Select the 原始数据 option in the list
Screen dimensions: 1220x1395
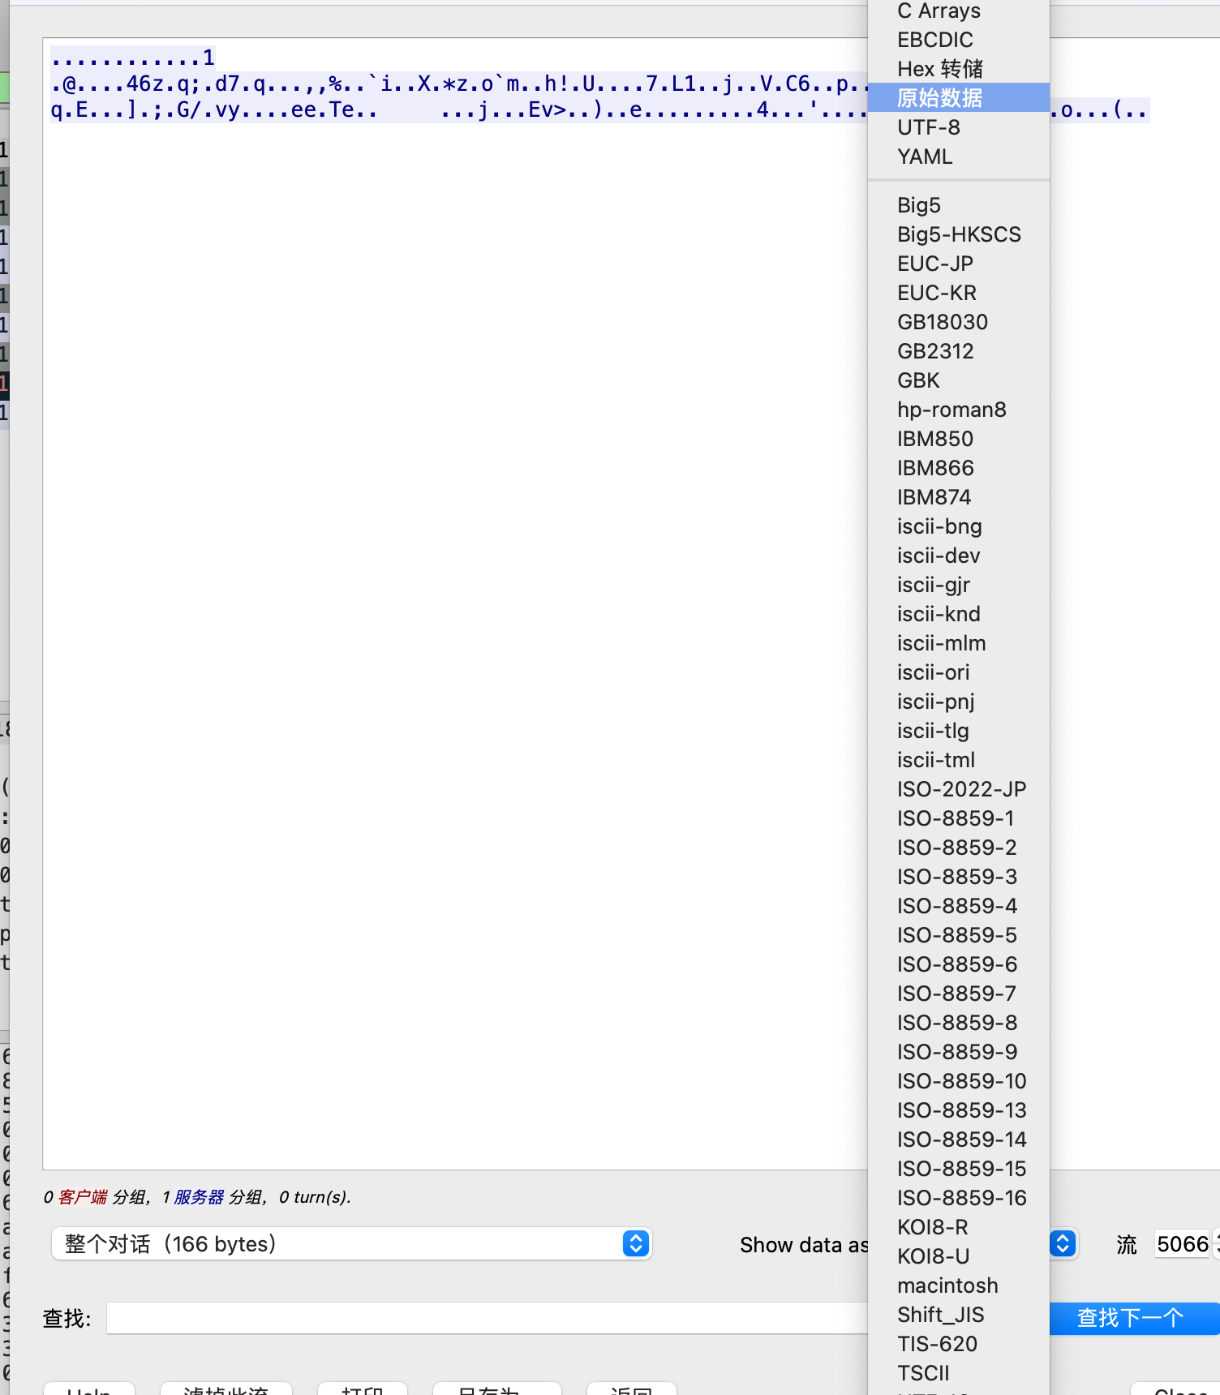[x=939, y=98]
